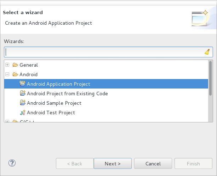
Task: Click the Android Sample Project icon
Action: pos(23,103)
